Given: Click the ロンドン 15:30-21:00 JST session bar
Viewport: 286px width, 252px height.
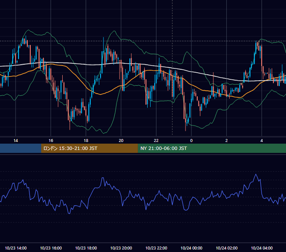Looking at the screenshot, I should pos(89,148).
